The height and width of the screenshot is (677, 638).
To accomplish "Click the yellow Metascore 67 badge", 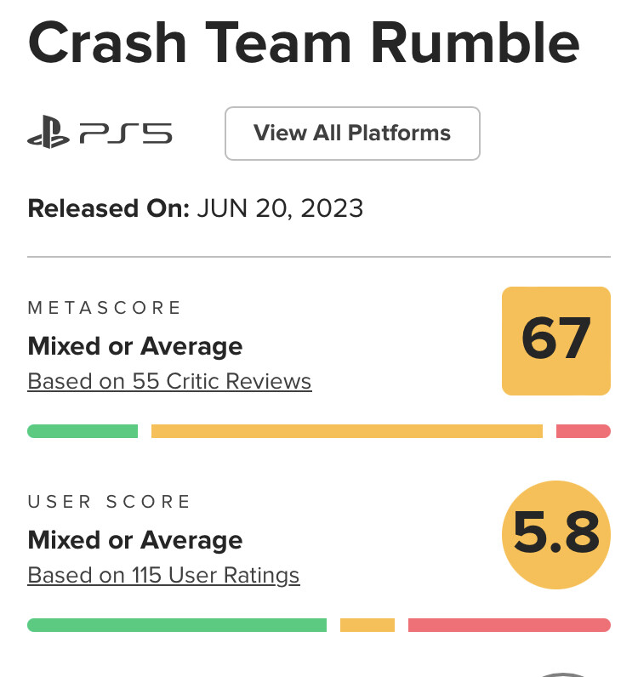I will pos(556,341).
